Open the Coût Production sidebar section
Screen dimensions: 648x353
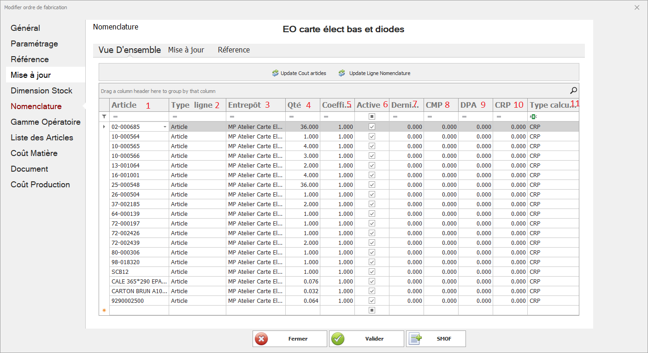coord(41,185)
